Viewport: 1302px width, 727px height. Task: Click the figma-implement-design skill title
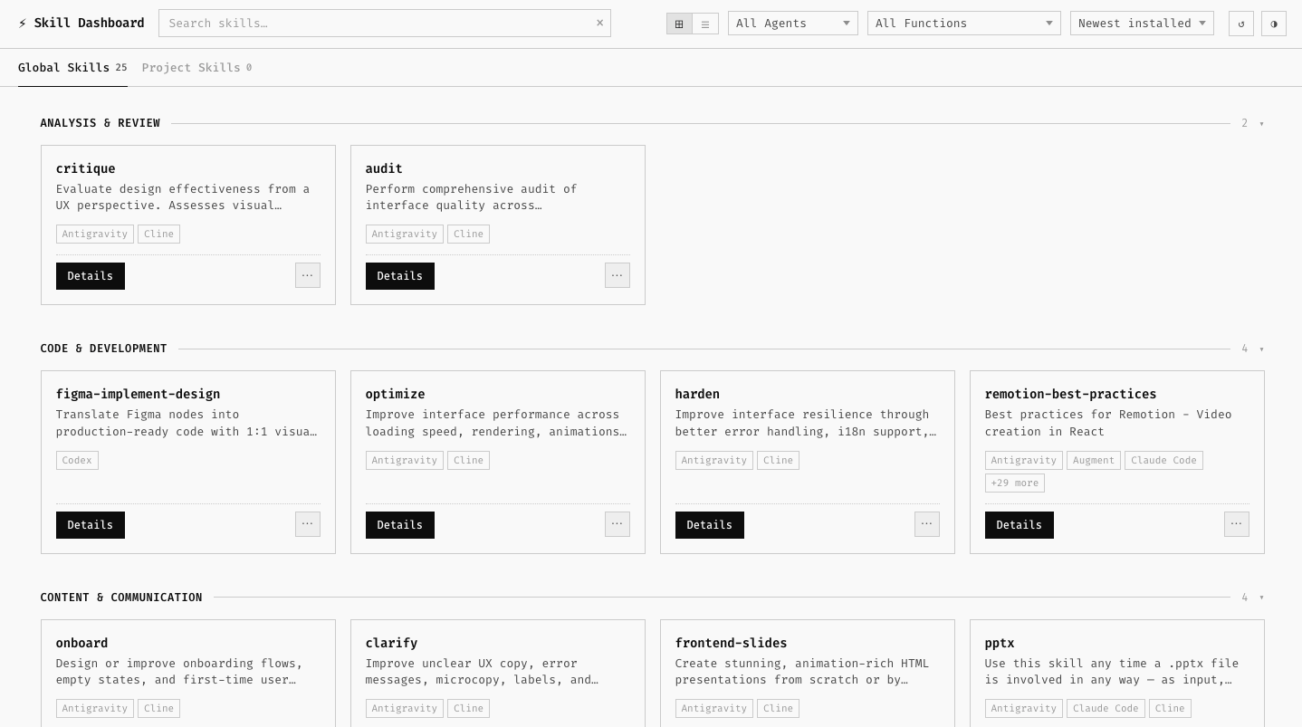[139, 395]
